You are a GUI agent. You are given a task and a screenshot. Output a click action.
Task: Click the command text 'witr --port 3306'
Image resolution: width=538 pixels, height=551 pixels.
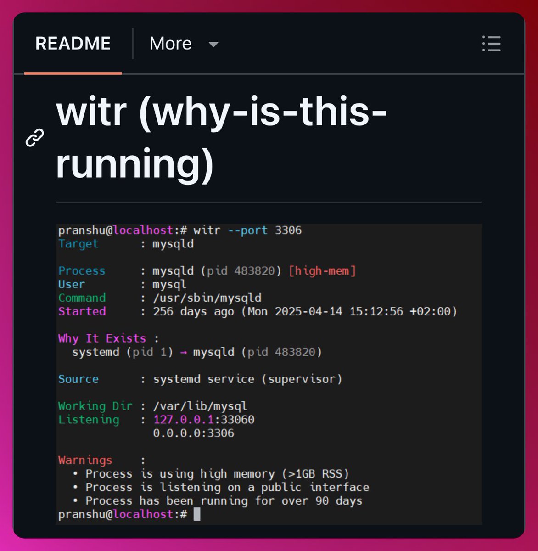pyautogui.click(x=247, y=230)
